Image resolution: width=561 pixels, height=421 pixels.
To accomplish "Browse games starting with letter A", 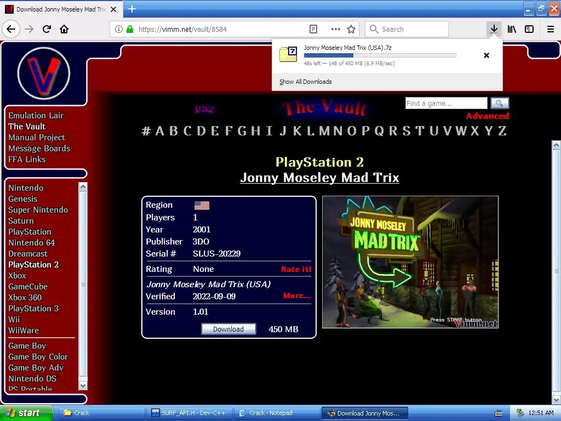I will [159, 131].
